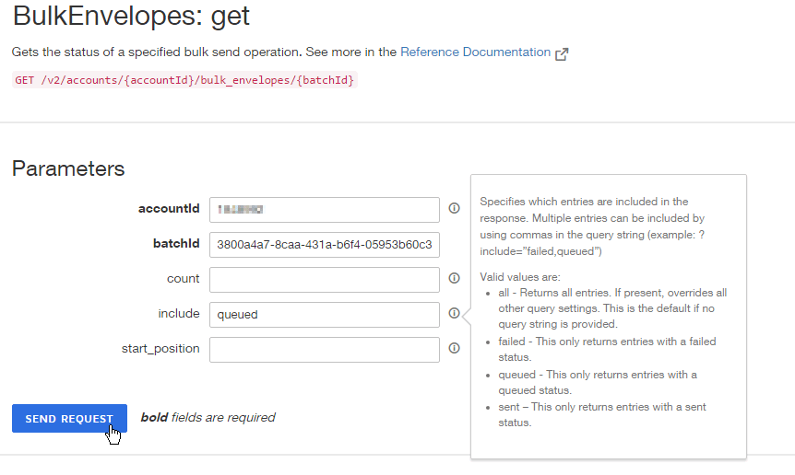This screenshot has height=475, width=795.
Task: Open the Reference Documentation link
Action: click(475, 52)
